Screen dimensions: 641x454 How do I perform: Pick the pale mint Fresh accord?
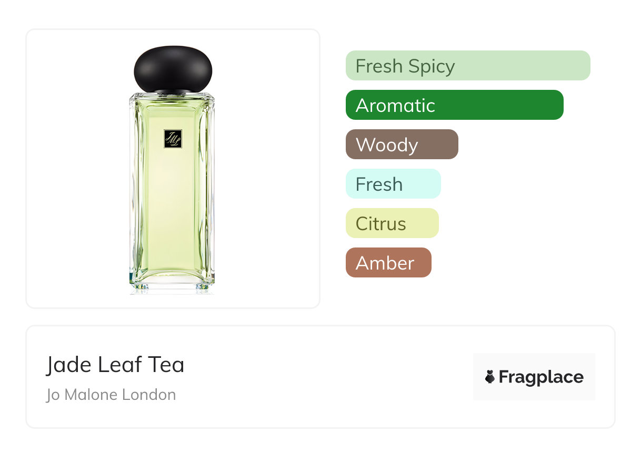[x=393, y=184]
